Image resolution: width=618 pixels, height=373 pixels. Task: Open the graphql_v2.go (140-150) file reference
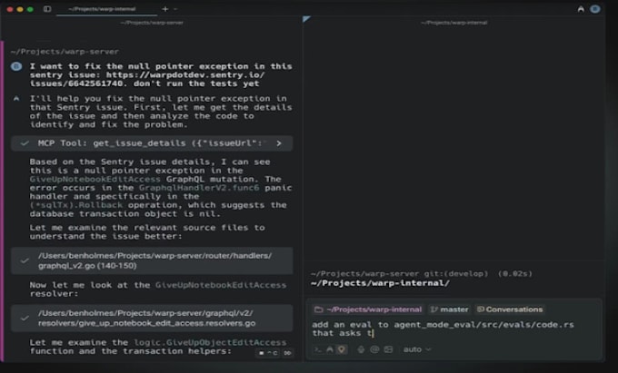(x=152, y=260)
